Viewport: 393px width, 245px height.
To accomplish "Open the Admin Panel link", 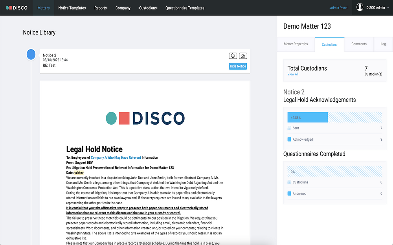I will point(339,8).
